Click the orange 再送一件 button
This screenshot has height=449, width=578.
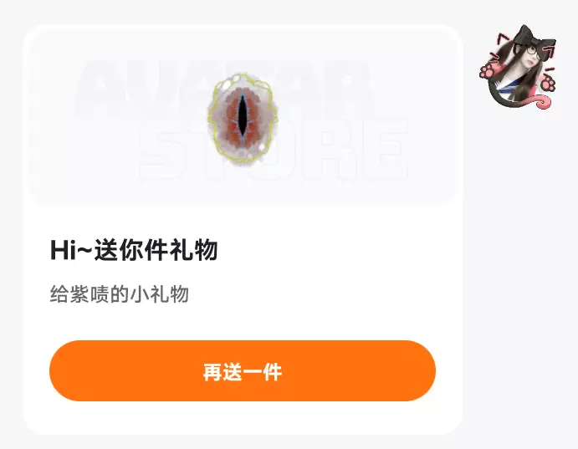(x=243, y=370)
